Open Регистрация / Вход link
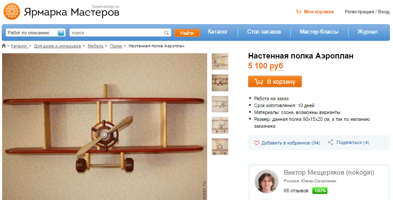Screen dimensions: 393x200 (367, 12)
